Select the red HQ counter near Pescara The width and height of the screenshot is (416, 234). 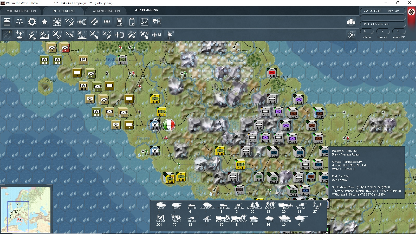pyautogui.click(x=272, y=73)
